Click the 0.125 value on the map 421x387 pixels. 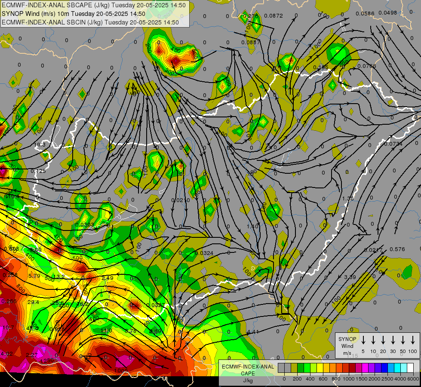(38, 171)
